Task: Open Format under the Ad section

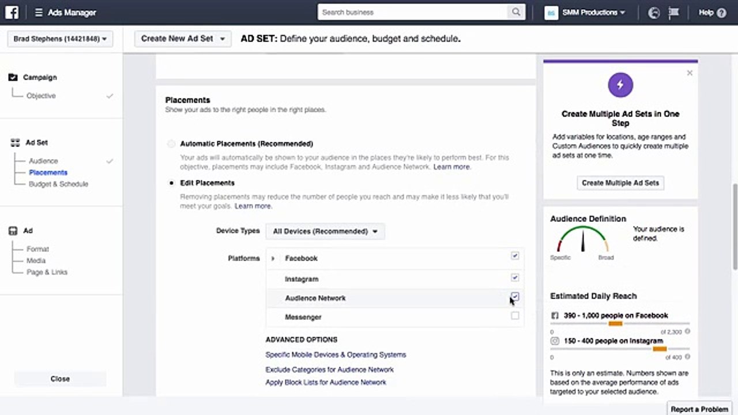Action: click(37, 249)
